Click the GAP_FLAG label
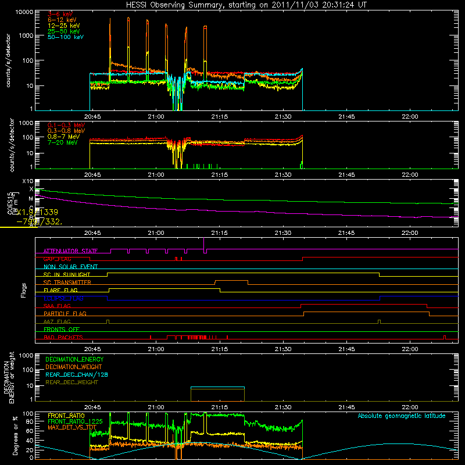This screenshot has width=465, height=465. [x=57, y=259]
